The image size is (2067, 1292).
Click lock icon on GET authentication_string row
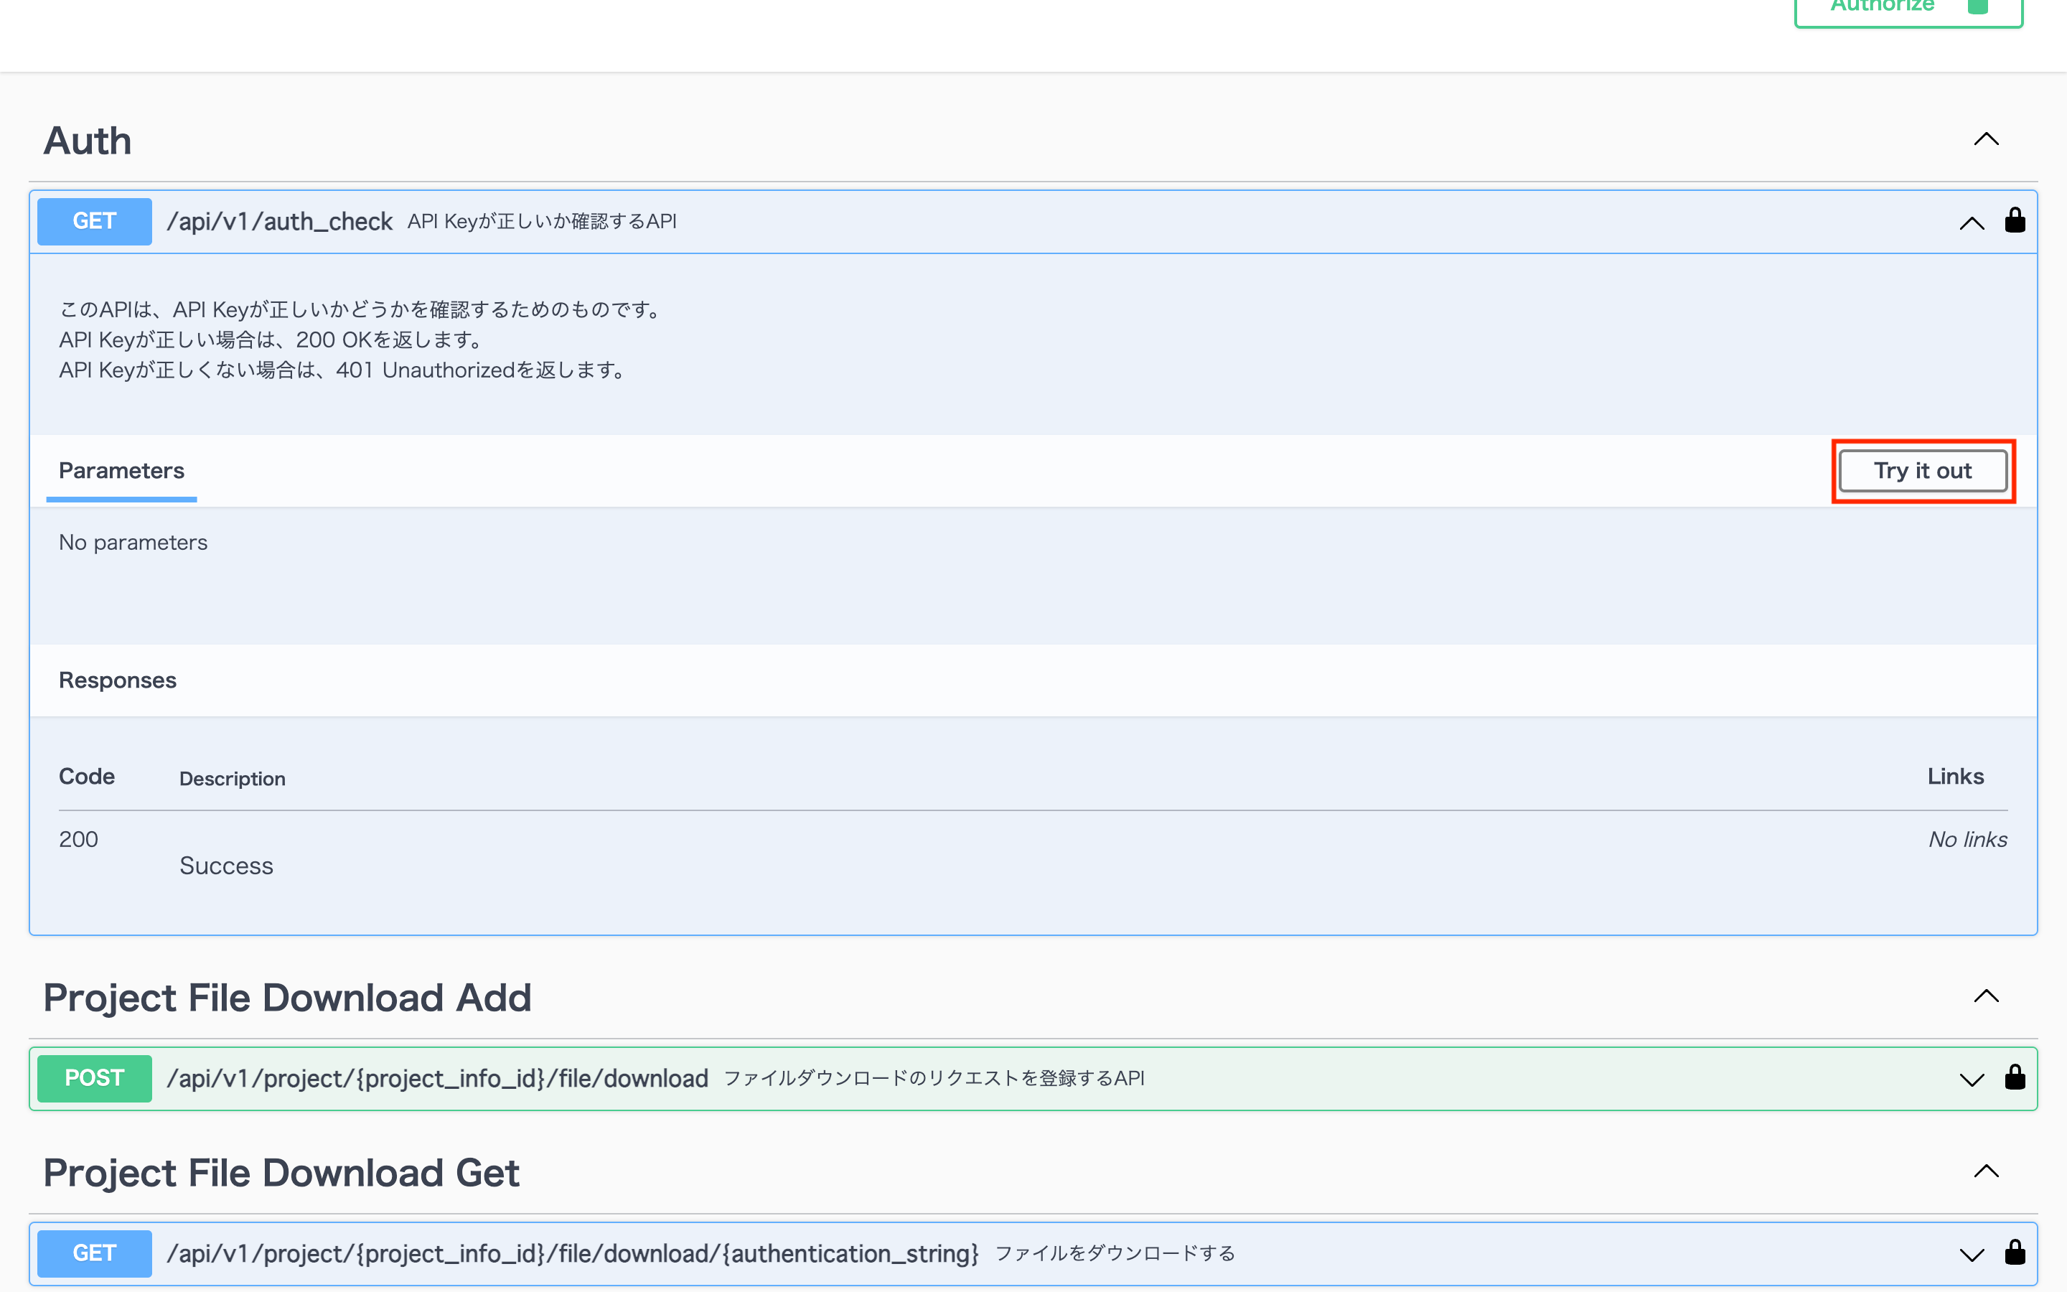[x=2015, y=1253]
